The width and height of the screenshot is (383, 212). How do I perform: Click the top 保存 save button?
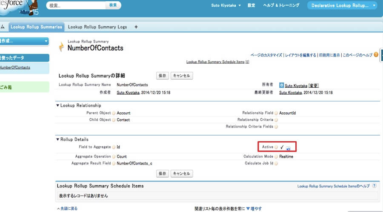pos(162,75)
